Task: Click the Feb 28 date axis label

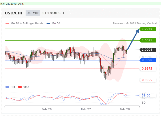Action: point(125,109)
